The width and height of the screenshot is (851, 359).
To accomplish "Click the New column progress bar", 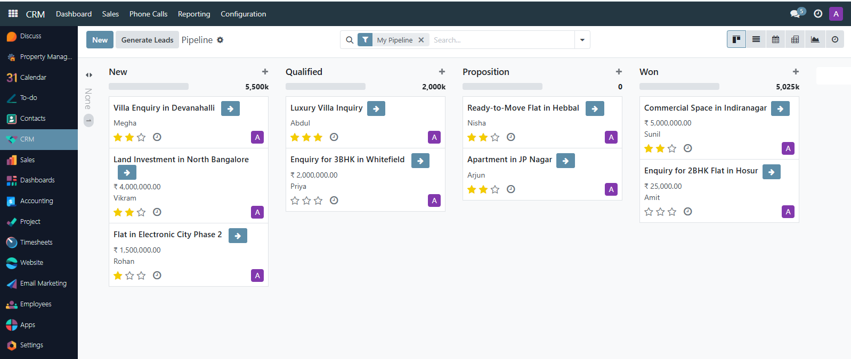I will [149, 86].
